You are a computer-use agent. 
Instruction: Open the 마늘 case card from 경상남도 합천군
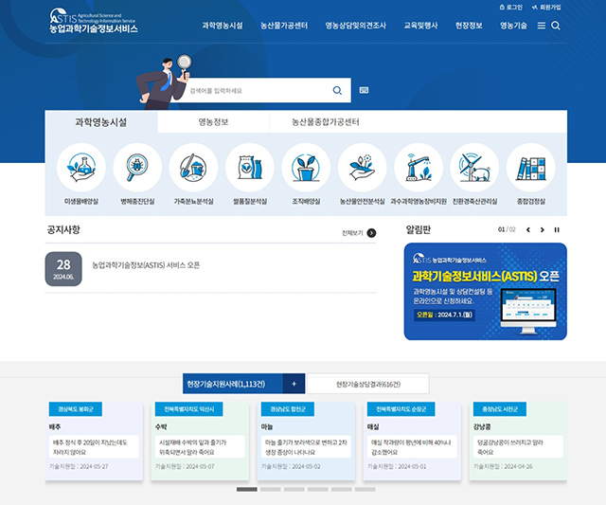(x=306, y=442)
